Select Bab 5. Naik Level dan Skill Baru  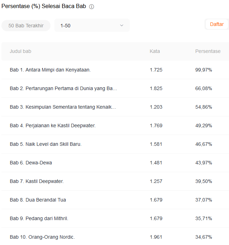point(46,144)
